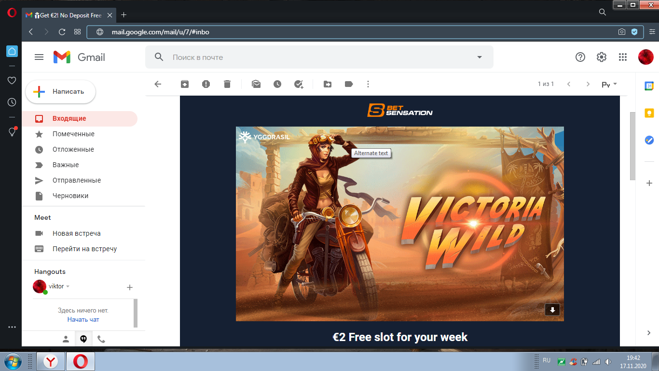
Task: Add email to Tasks
Action: coord(299,84)
